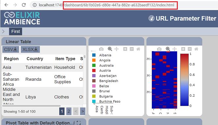Expand the sidebar with chevron arrow
The width and height of the screenshot is (218, 125).
(3, 31)
